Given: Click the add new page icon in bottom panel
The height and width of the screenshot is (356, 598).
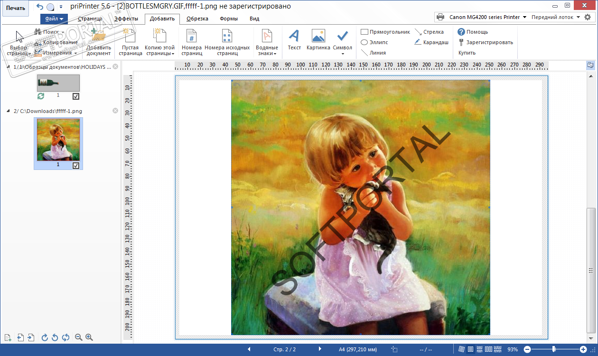Looking at the screenshot, I should tap(8, 337).
